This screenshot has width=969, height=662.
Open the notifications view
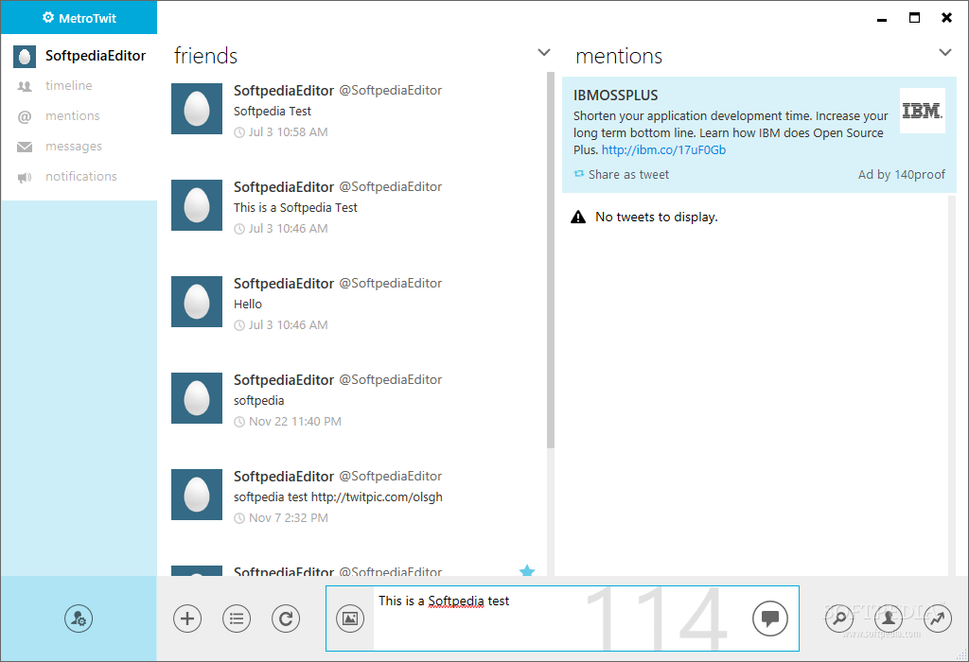pyautogui.click(x=81, y=176)
